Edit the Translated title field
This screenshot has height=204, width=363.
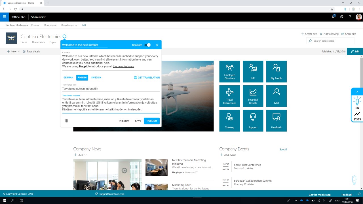111,89
